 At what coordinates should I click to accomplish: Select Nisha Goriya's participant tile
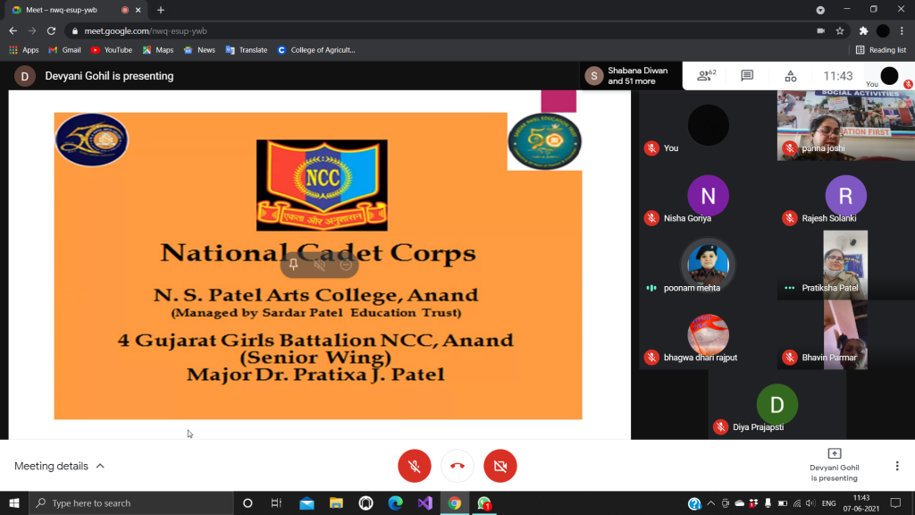708,196
